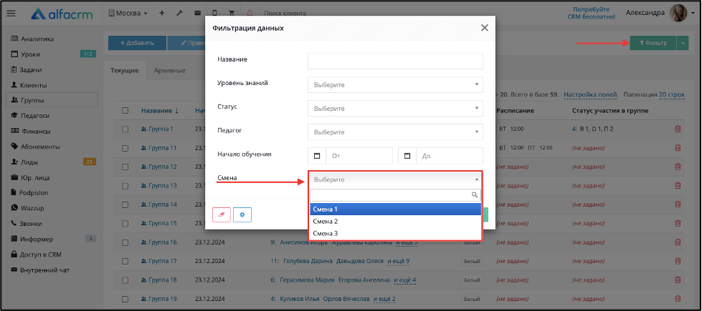The width and height of the screenshot is (702, 311).
Task: Click in the Название filter field
Action: 395,61
